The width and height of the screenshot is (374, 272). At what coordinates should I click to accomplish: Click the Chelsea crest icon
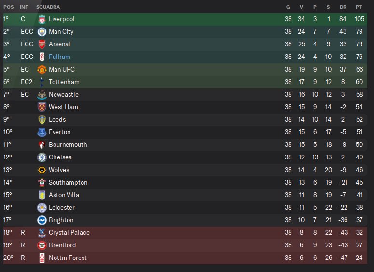click(42, 157)
